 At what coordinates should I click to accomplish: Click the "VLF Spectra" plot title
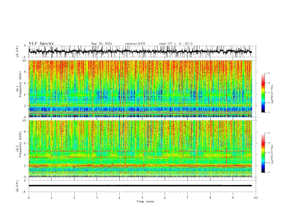41,44
